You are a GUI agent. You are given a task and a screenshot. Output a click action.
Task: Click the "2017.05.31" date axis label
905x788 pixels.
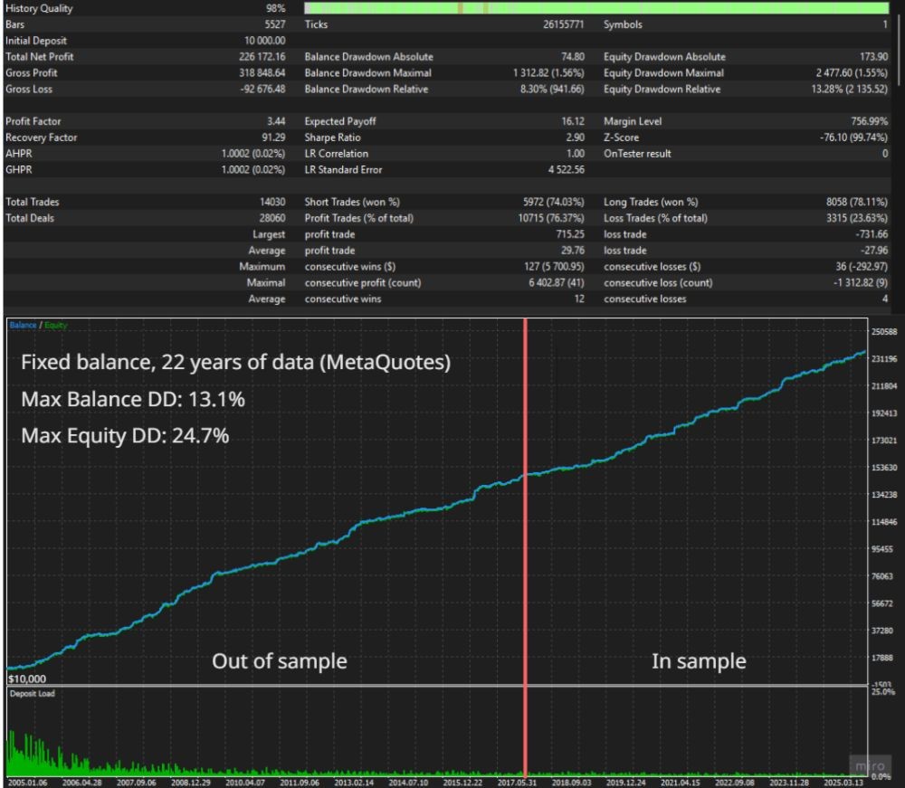pos(517,783)
